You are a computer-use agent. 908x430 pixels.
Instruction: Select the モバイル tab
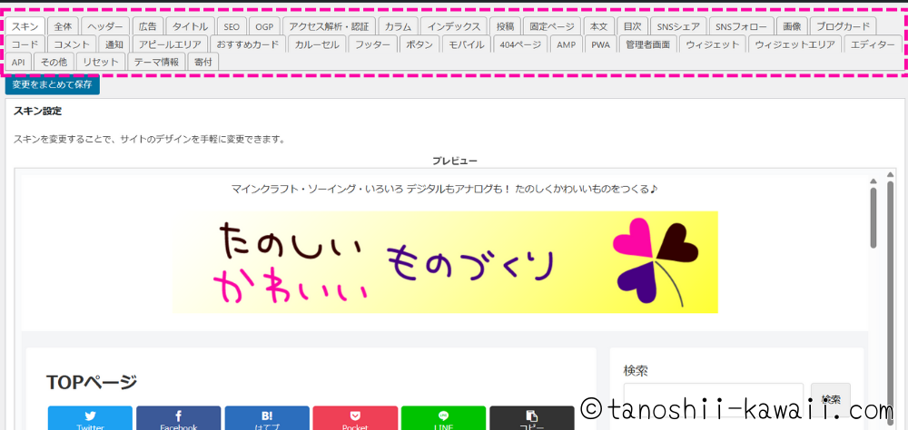(467, 44)
